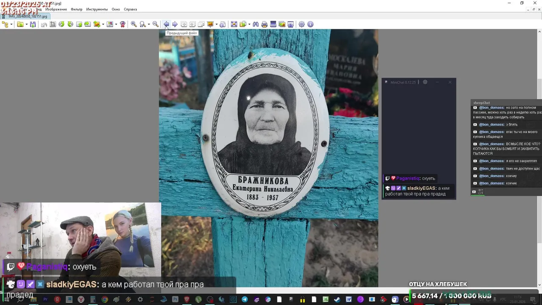Open the Изображение menu
Screen dimensions: 542x305
tap(56, 9)
